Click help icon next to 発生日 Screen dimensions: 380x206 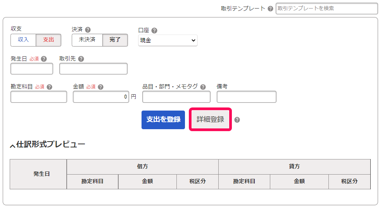[44, 59]
